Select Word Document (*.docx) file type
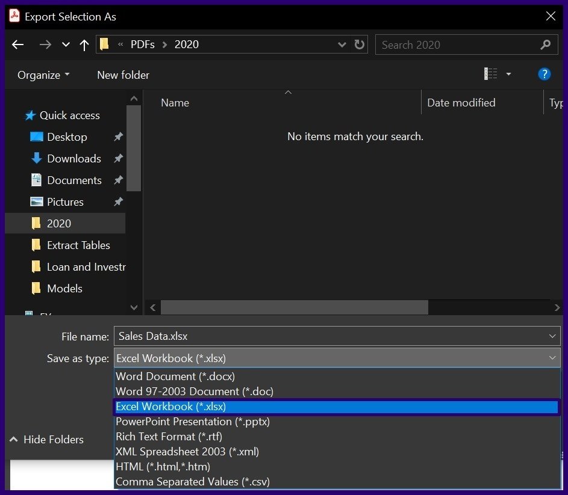Viewport: 568px width, 495px height. pos(175,377)
